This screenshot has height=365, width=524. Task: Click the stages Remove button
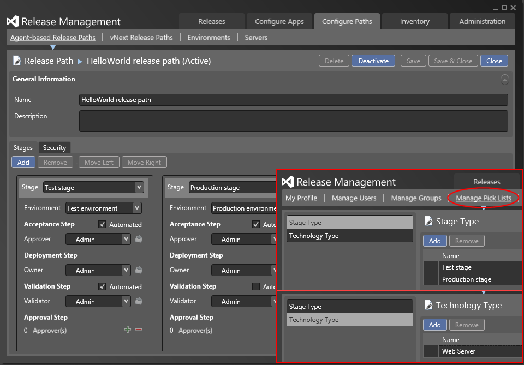coord(55,162)
